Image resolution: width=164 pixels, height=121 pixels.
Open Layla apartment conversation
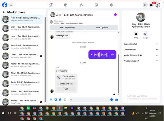[22, 38]
